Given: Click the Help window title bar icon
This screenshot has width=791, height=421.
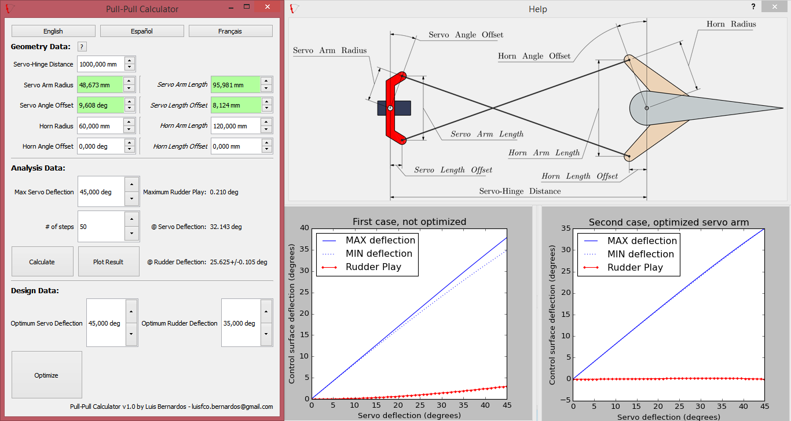Looking at the screenshot, I should (x=295, y=8).
